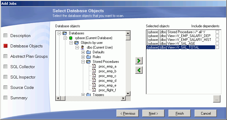Click the Objects by user folder icon

(x=77, y=43)
